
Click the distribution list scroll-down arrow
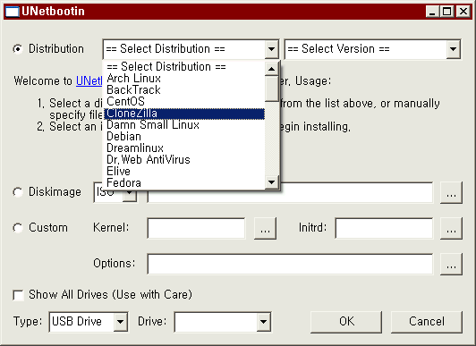[271, 182]
